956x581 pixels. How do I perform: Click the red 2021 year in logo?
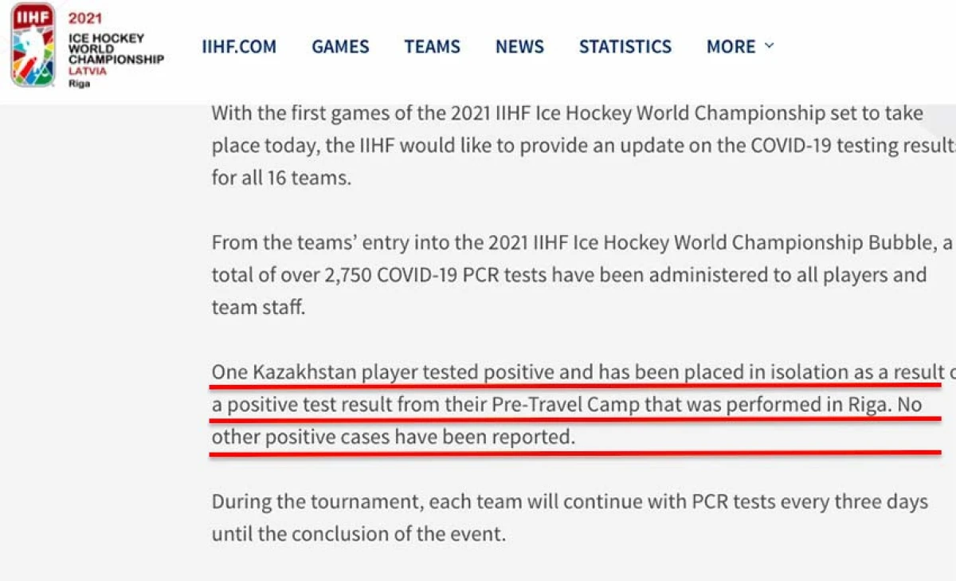[x=85, y=18]
